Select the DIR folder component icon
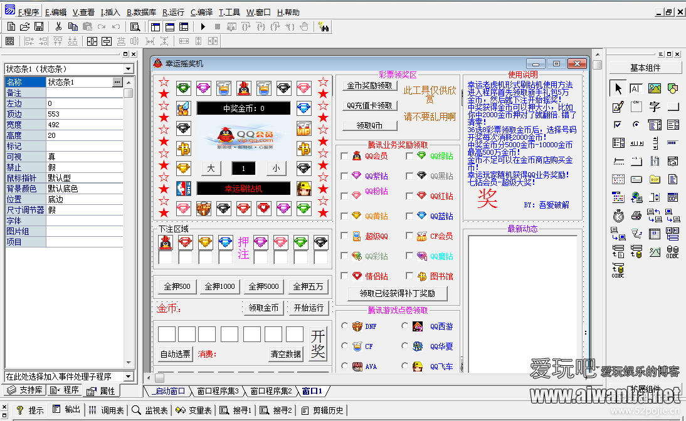Viewport: 686px width, 421px height. point(655,179)
